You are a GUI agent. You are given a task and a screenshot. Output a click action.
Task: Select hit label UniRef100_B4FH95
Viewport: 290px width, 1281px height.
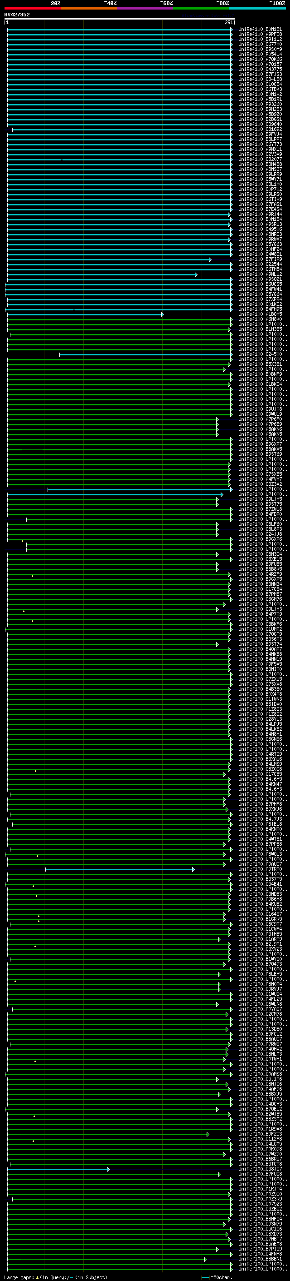[260, 309]
